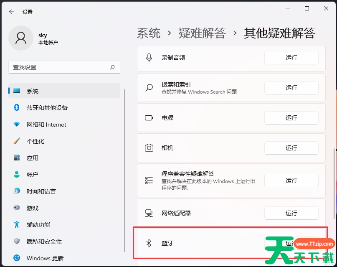Click the sky user profile avatar
This screenshot has height=267, width=337.
[x=20, y=38]
